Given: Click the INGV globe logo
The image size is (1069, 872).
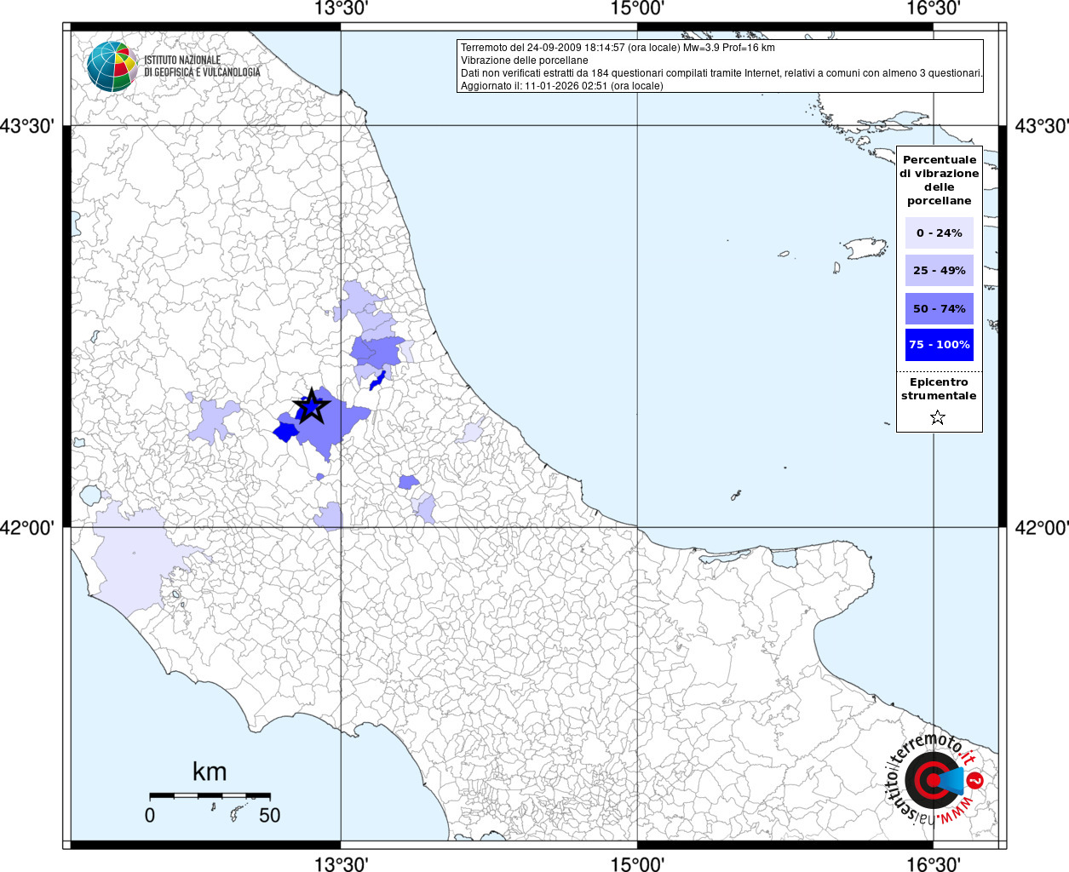Looking at the screenshot, I should tap(112, 66).
